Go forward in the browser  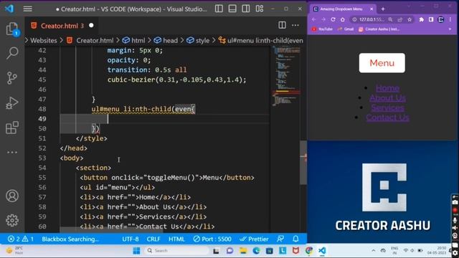[323, 19]
